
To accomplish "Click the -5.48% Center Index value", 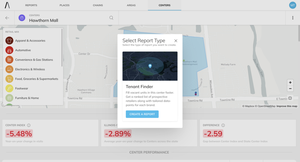I will [19, 134].
